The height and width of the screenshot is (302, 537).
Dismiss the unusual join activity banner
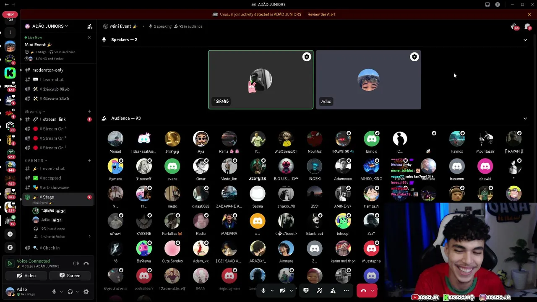coord(529,14)
